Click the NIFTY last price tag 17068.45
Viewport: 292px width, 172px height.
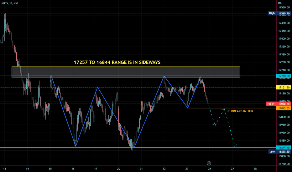click(284, 104)
